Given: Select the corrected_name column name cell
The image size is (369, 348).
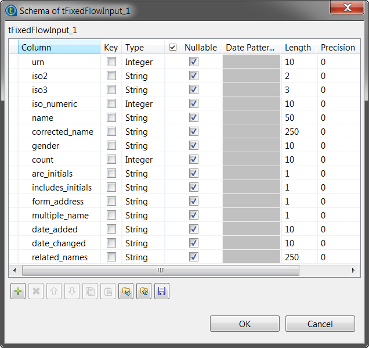Looking at the screenshot, I should tap(59, 131).
